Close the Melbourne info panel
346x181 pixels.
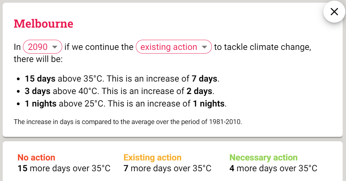[x=334, y=12]
